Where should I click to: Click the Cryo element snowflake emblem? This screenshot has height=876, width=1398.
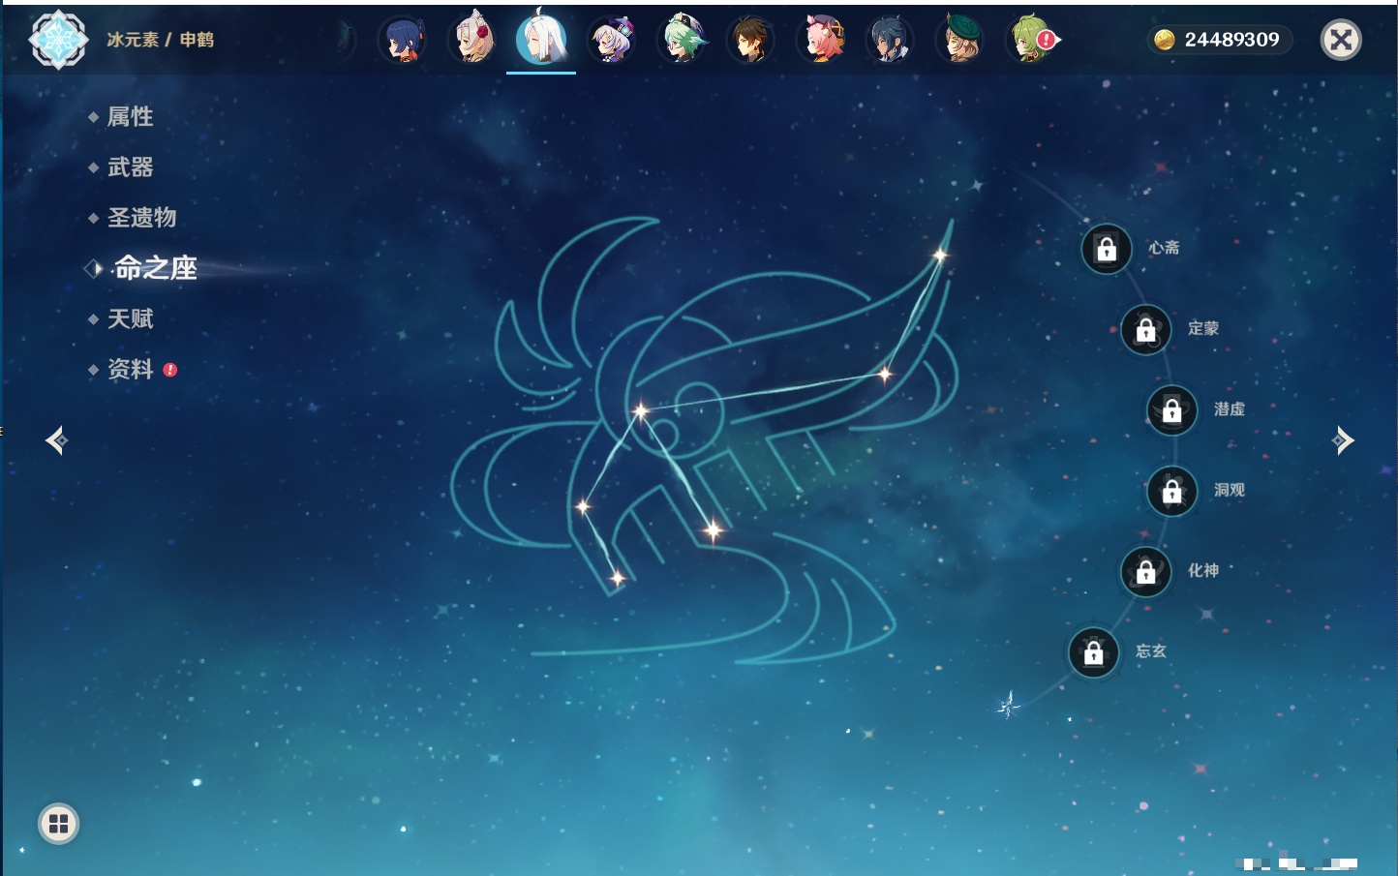tap(58, 40)
